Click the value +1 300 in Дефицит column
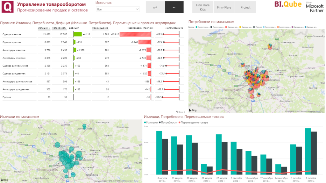 click(81, 50)
